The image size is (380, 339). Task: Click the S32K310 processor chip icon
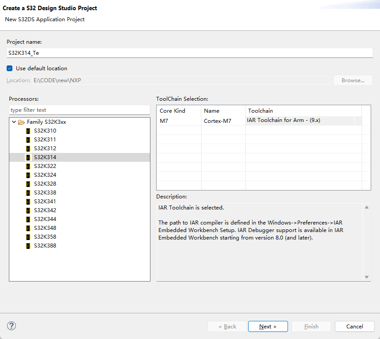(29, 131)
